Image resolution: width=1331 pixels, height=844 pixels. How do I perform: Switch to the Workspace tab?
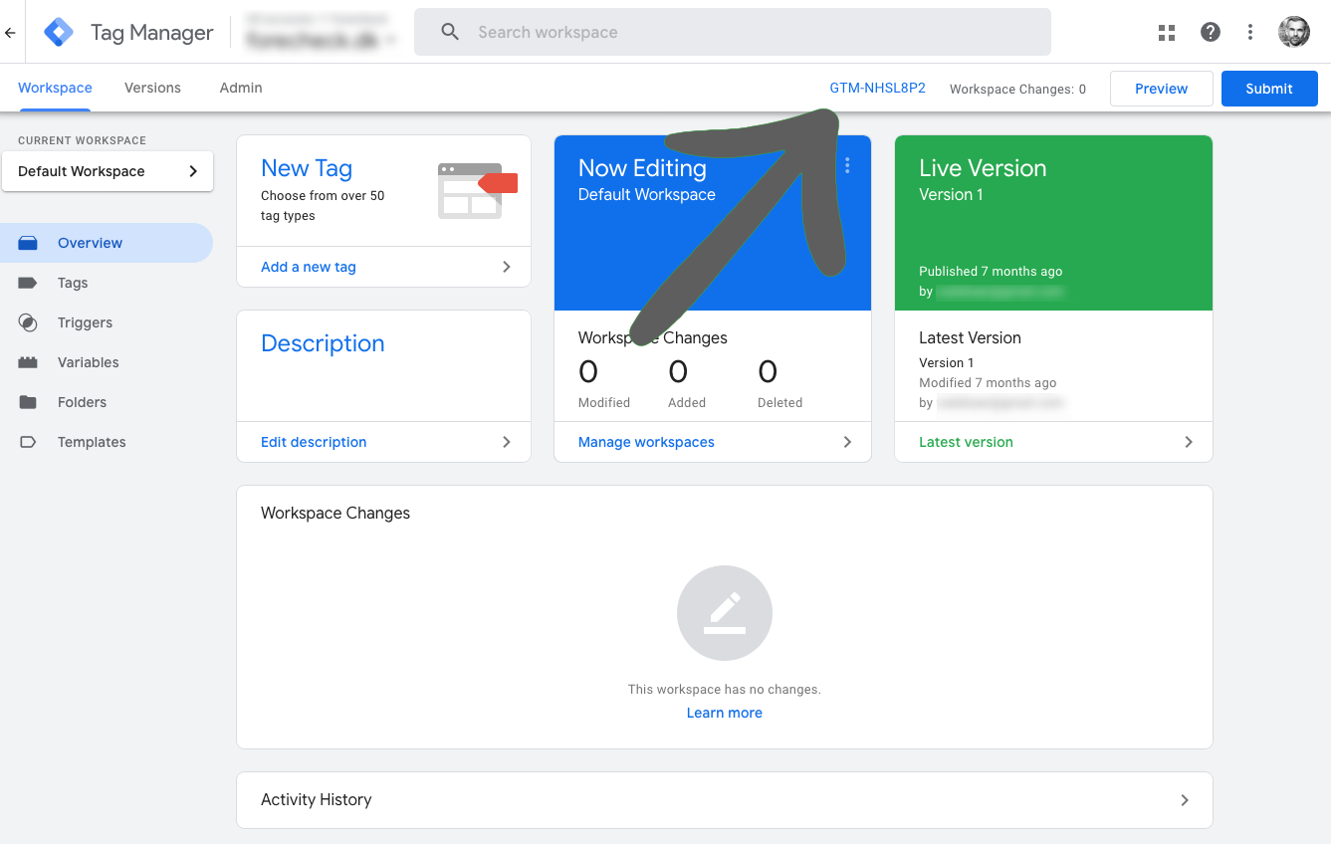(x=55, y=88)
